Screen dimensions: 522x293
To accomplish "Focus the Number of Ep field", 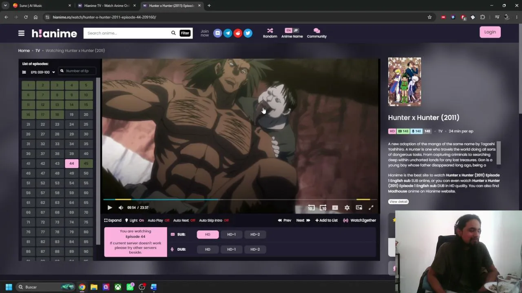I will click(x=77, y=71).
